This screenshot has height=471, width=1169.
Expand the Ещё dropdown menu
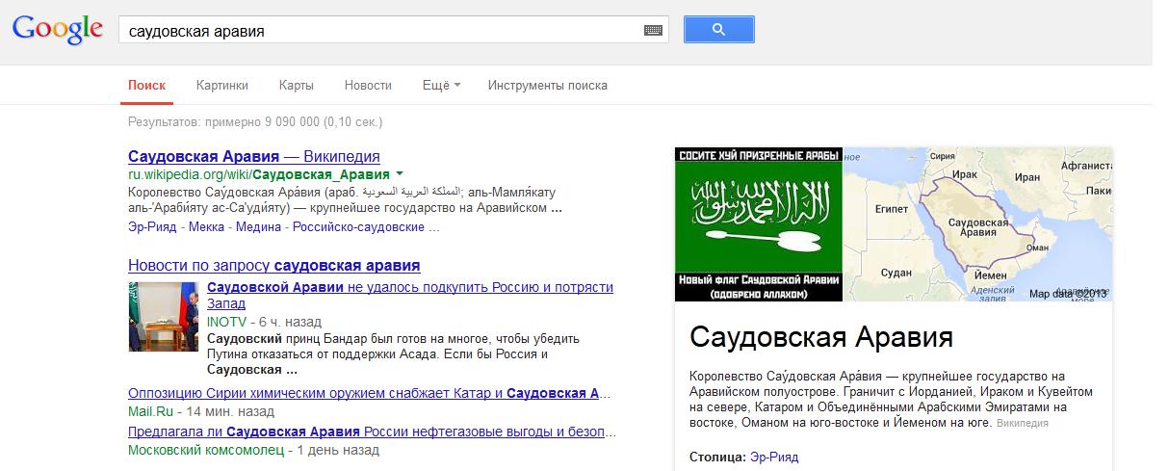441,85
